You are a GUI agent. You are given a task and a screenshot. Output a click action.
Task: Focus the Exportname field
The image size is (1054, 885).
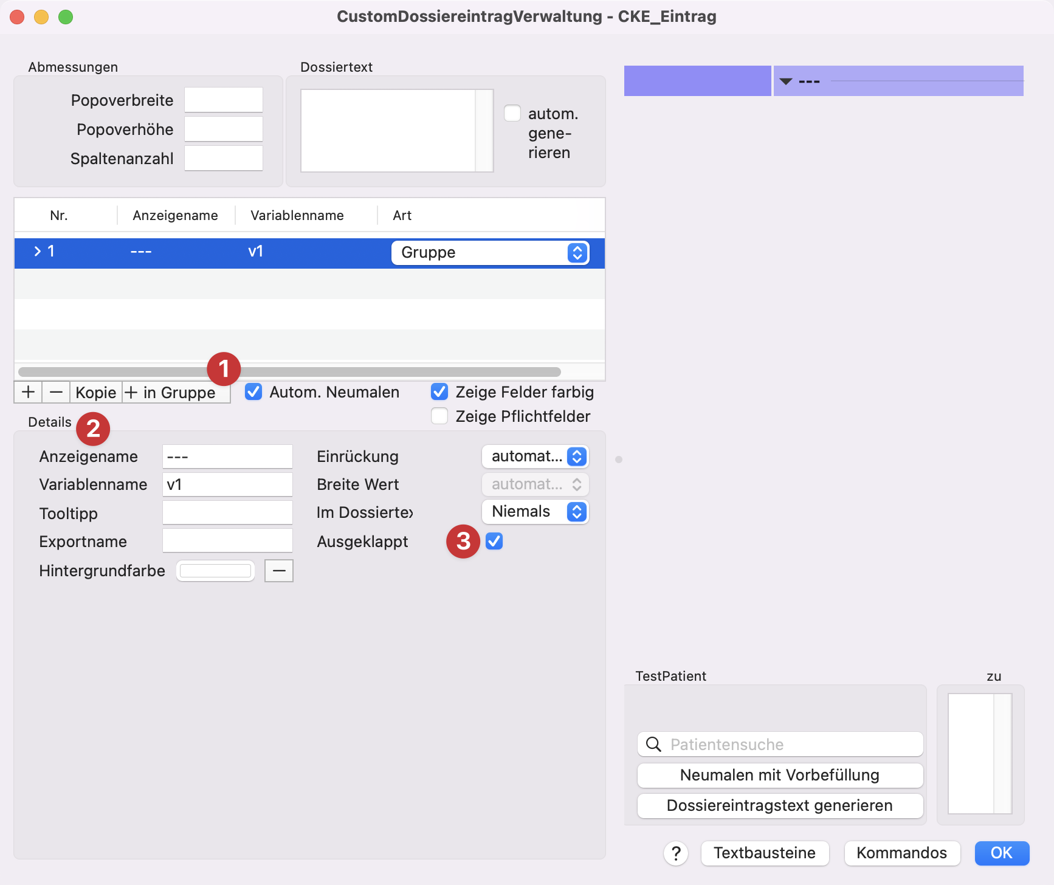click(x=227, y=540)
